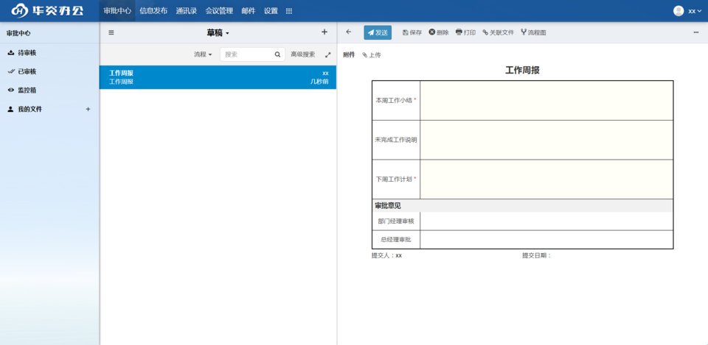This screenshot has height=345, width=708.
Task: Click the 华炎办公 logo
Action: click(48, 11)
